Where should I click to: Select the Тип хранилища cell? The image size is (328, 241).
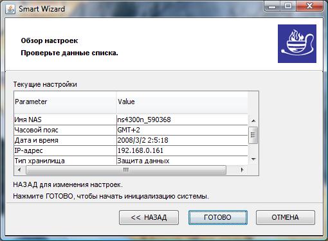tap(65, 161)
